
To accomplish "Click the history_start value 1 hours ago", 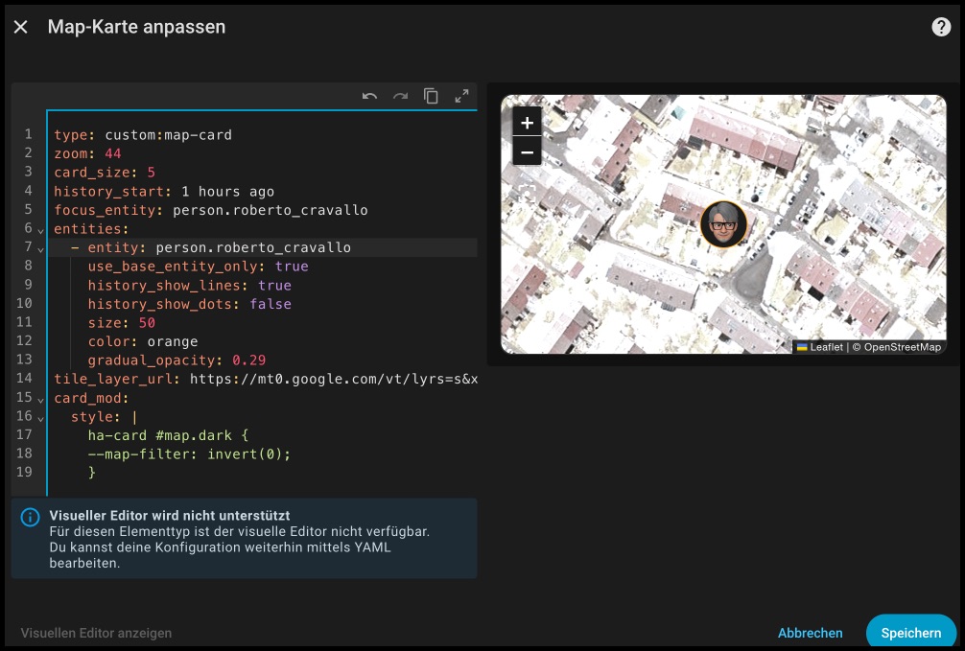I will pyautogui.click(x=227, y=192).
